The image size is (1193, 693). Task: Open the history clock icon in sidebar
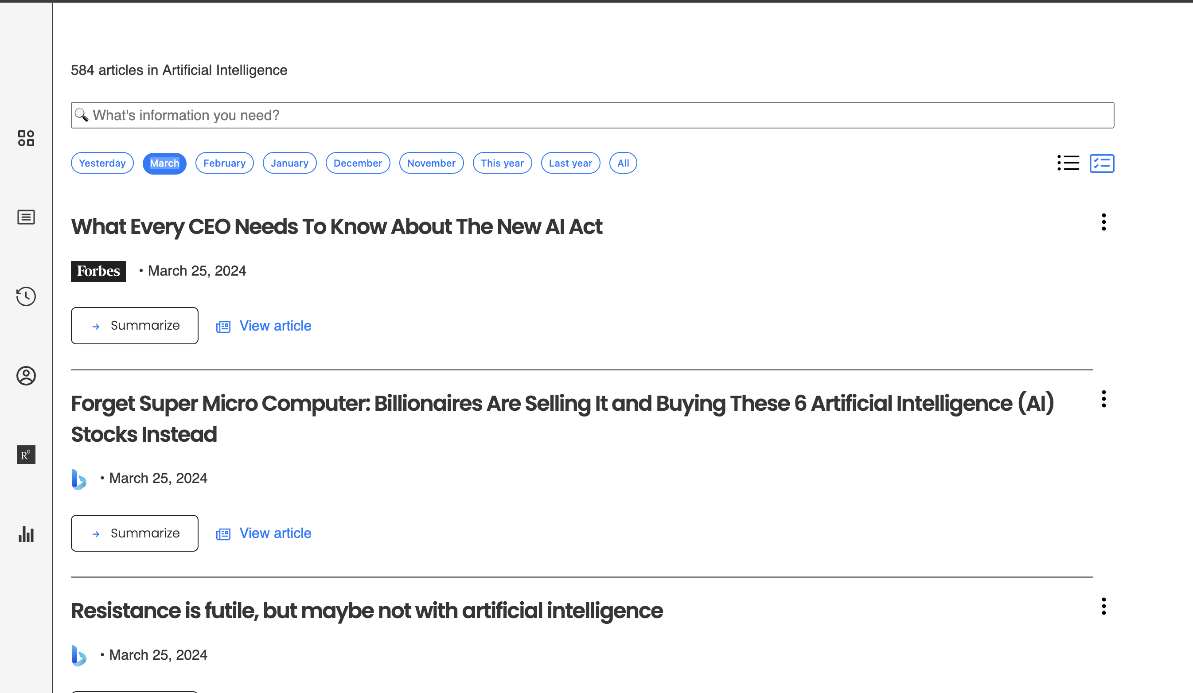26,296
